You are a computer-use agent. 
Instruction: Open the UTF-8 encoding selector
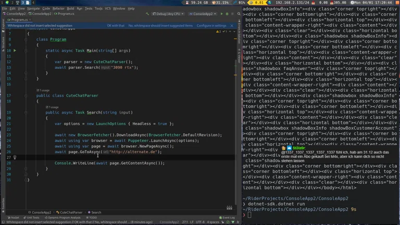[x=200, y=222]
